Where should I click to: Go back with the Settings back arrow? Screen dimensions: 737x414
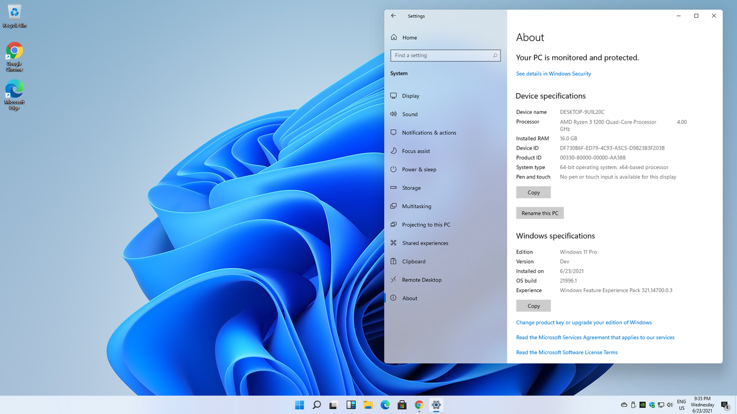tap(393, 16)
